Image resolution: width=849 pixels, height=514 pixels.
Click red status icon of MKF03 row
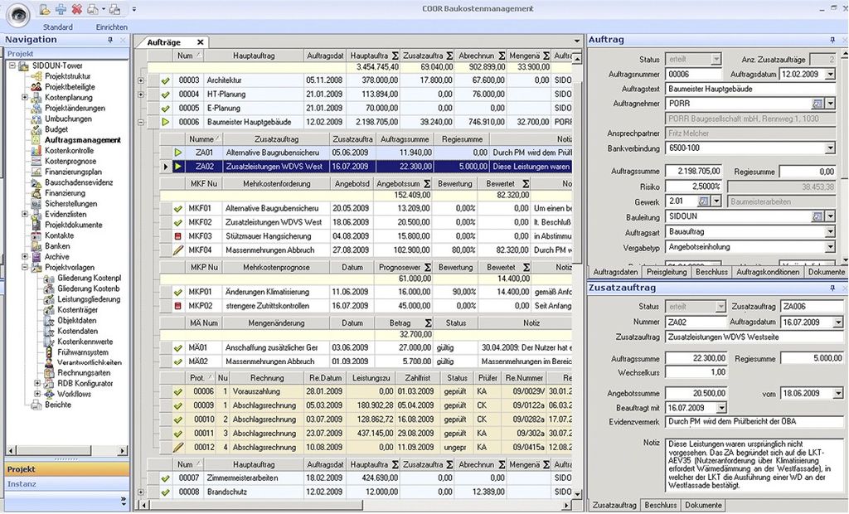[178, 236]
